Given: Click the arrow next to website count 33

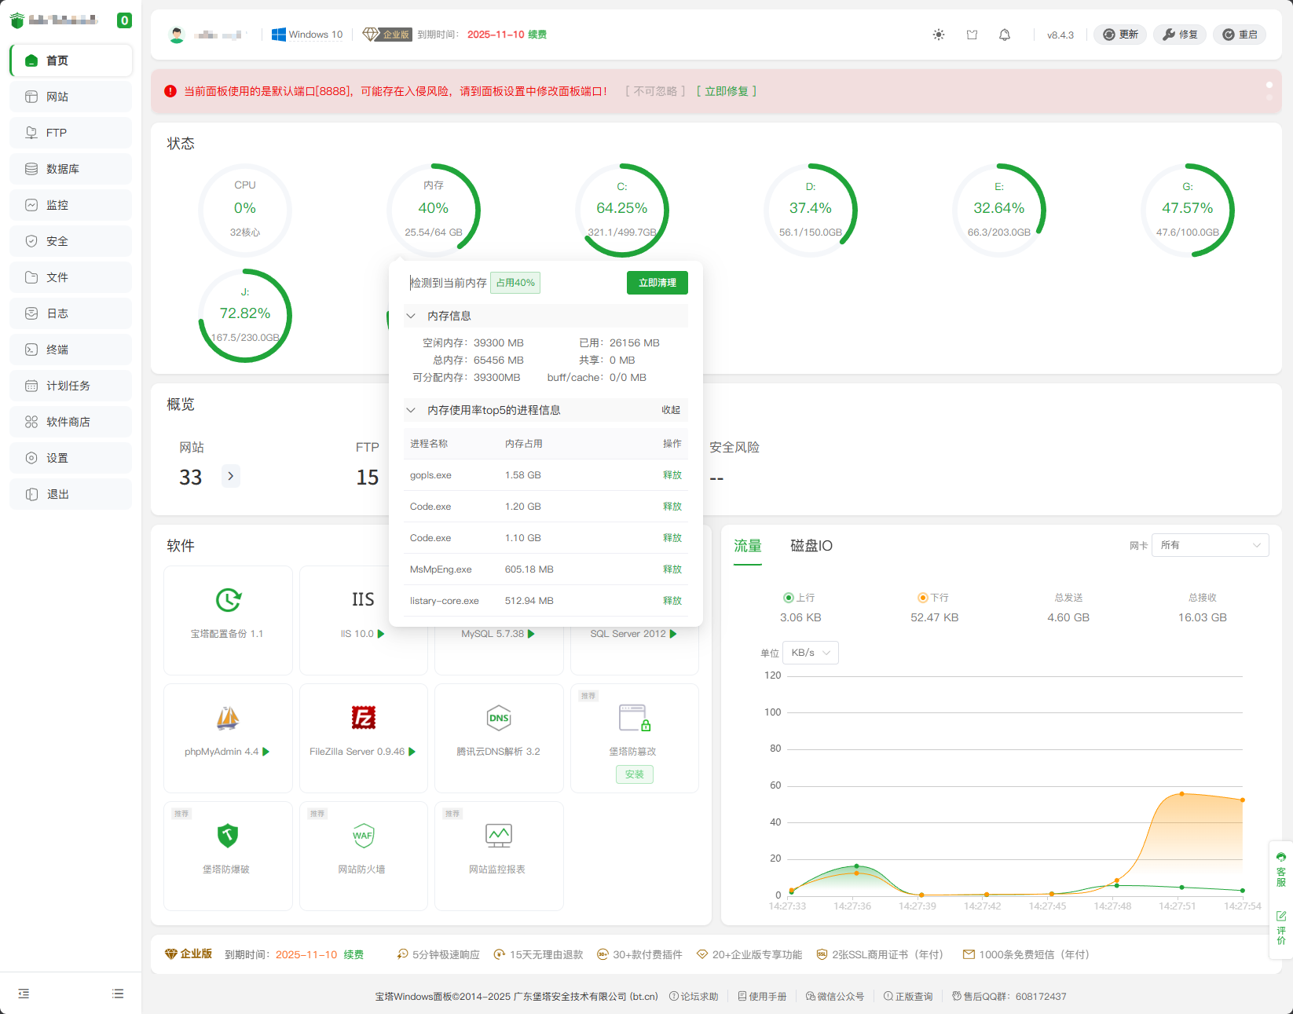Looking at the screenshot, I should tap(230, 476).
